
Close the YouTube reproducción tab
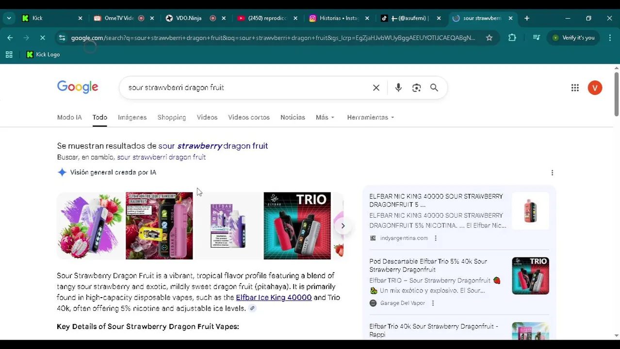pos(295,18)
